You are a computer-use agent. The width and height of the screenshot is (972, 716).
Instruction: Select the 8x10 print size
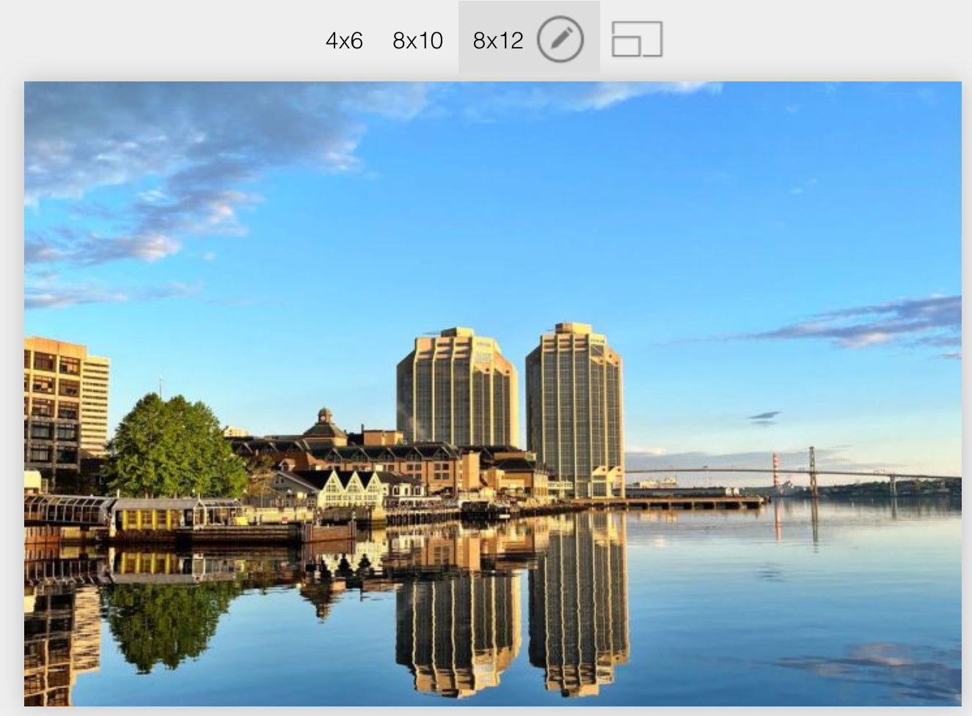[417, 40]
